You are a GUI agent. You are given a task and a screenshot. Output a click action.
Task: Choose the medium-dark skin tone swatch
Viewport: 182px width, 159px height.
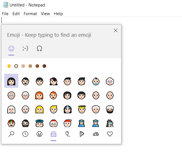37,66
